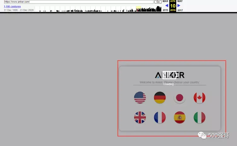Pick the Japan flag icon

coord(180,98)
